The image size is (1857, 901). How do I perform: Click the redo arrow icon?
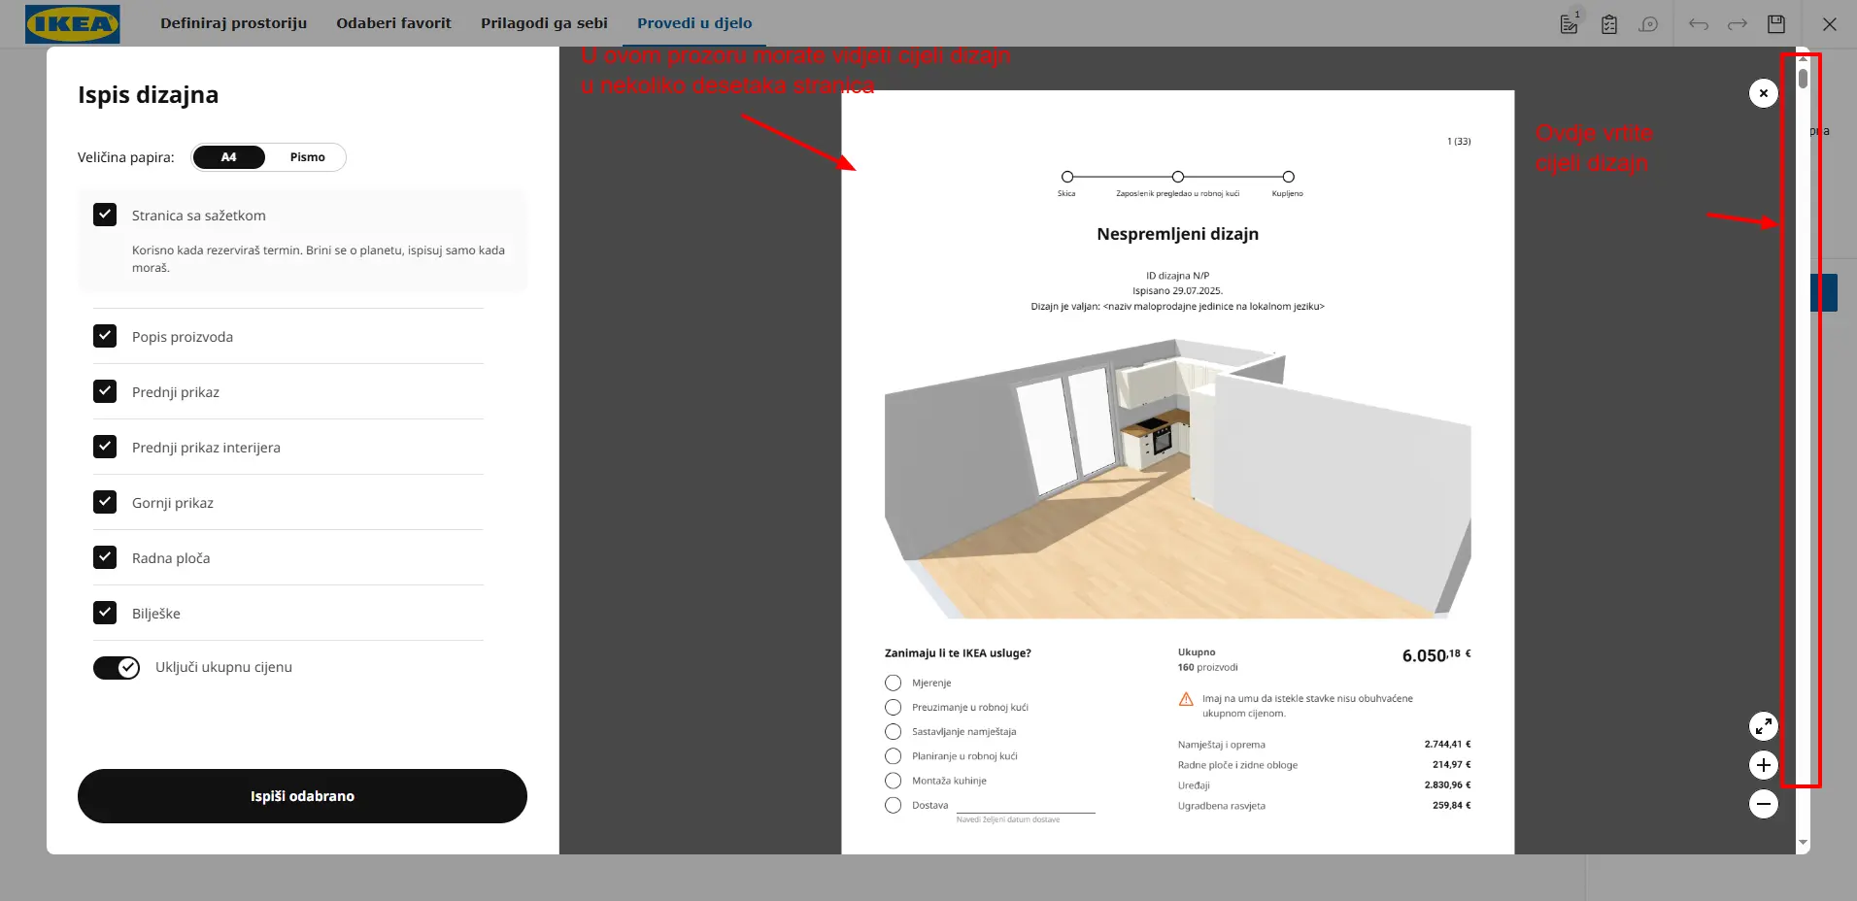click(x=1738, y=24)
